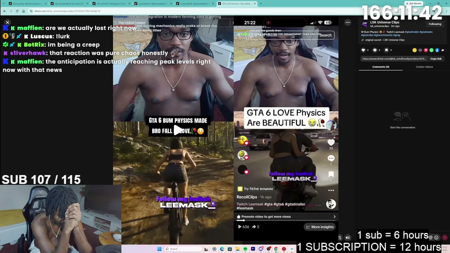Click the @ mention icon in comment bar

click(431, 238)
